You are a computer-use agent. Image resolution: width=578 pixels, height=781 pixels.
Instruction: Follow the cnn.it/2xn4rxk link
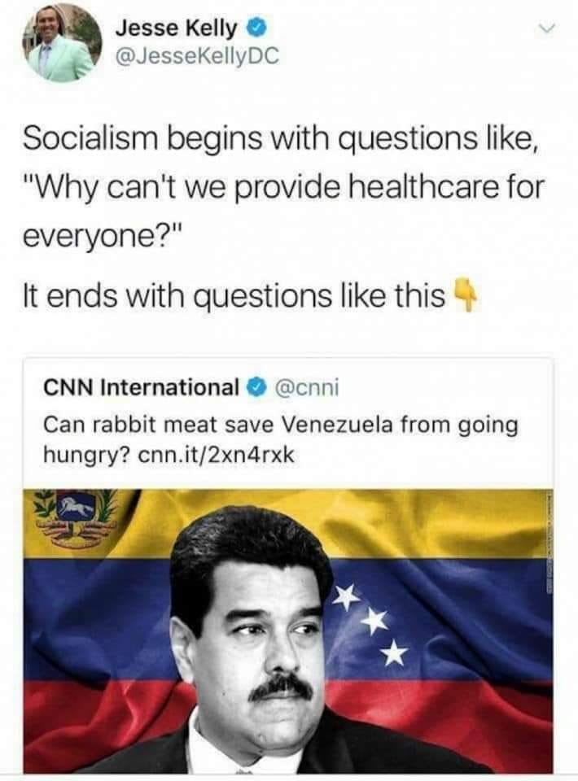(x=216, y=454)
